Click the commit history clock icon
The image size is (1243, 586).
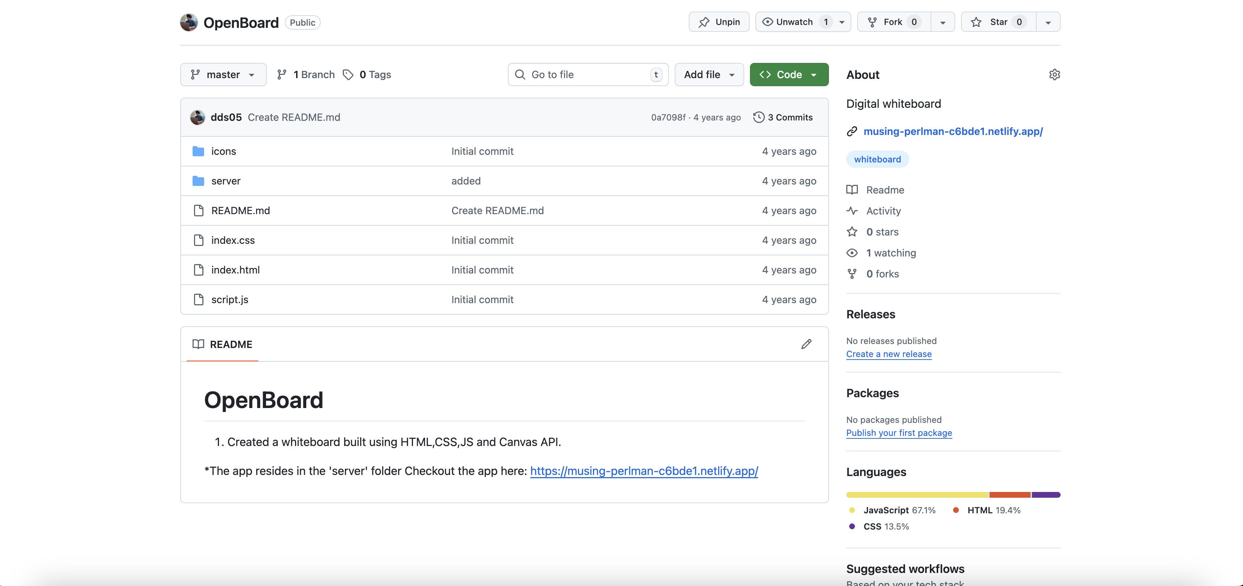click(759, 117)
